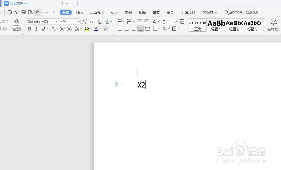Apply the 标题 1 style

tap(216, 25)
